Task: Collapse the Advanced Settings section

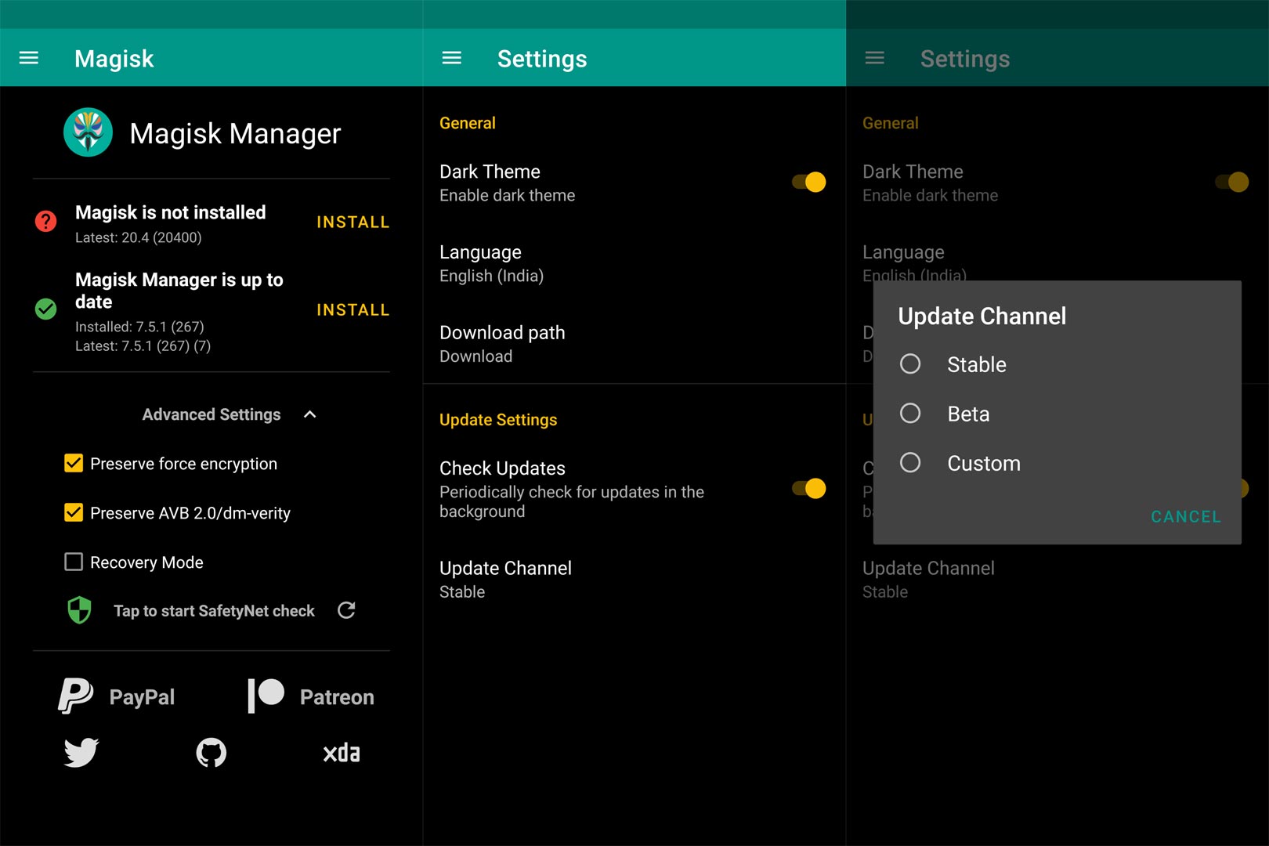Action: point(310,414)
